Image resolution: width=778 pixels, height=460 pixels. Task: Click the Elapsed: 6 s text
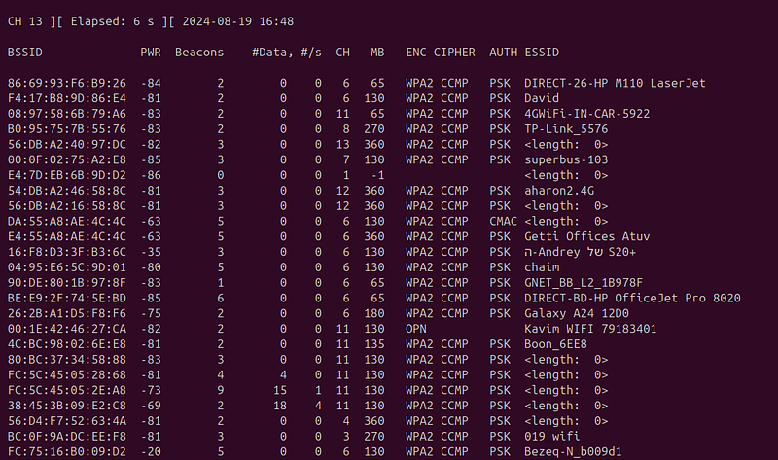coord(112,21)
